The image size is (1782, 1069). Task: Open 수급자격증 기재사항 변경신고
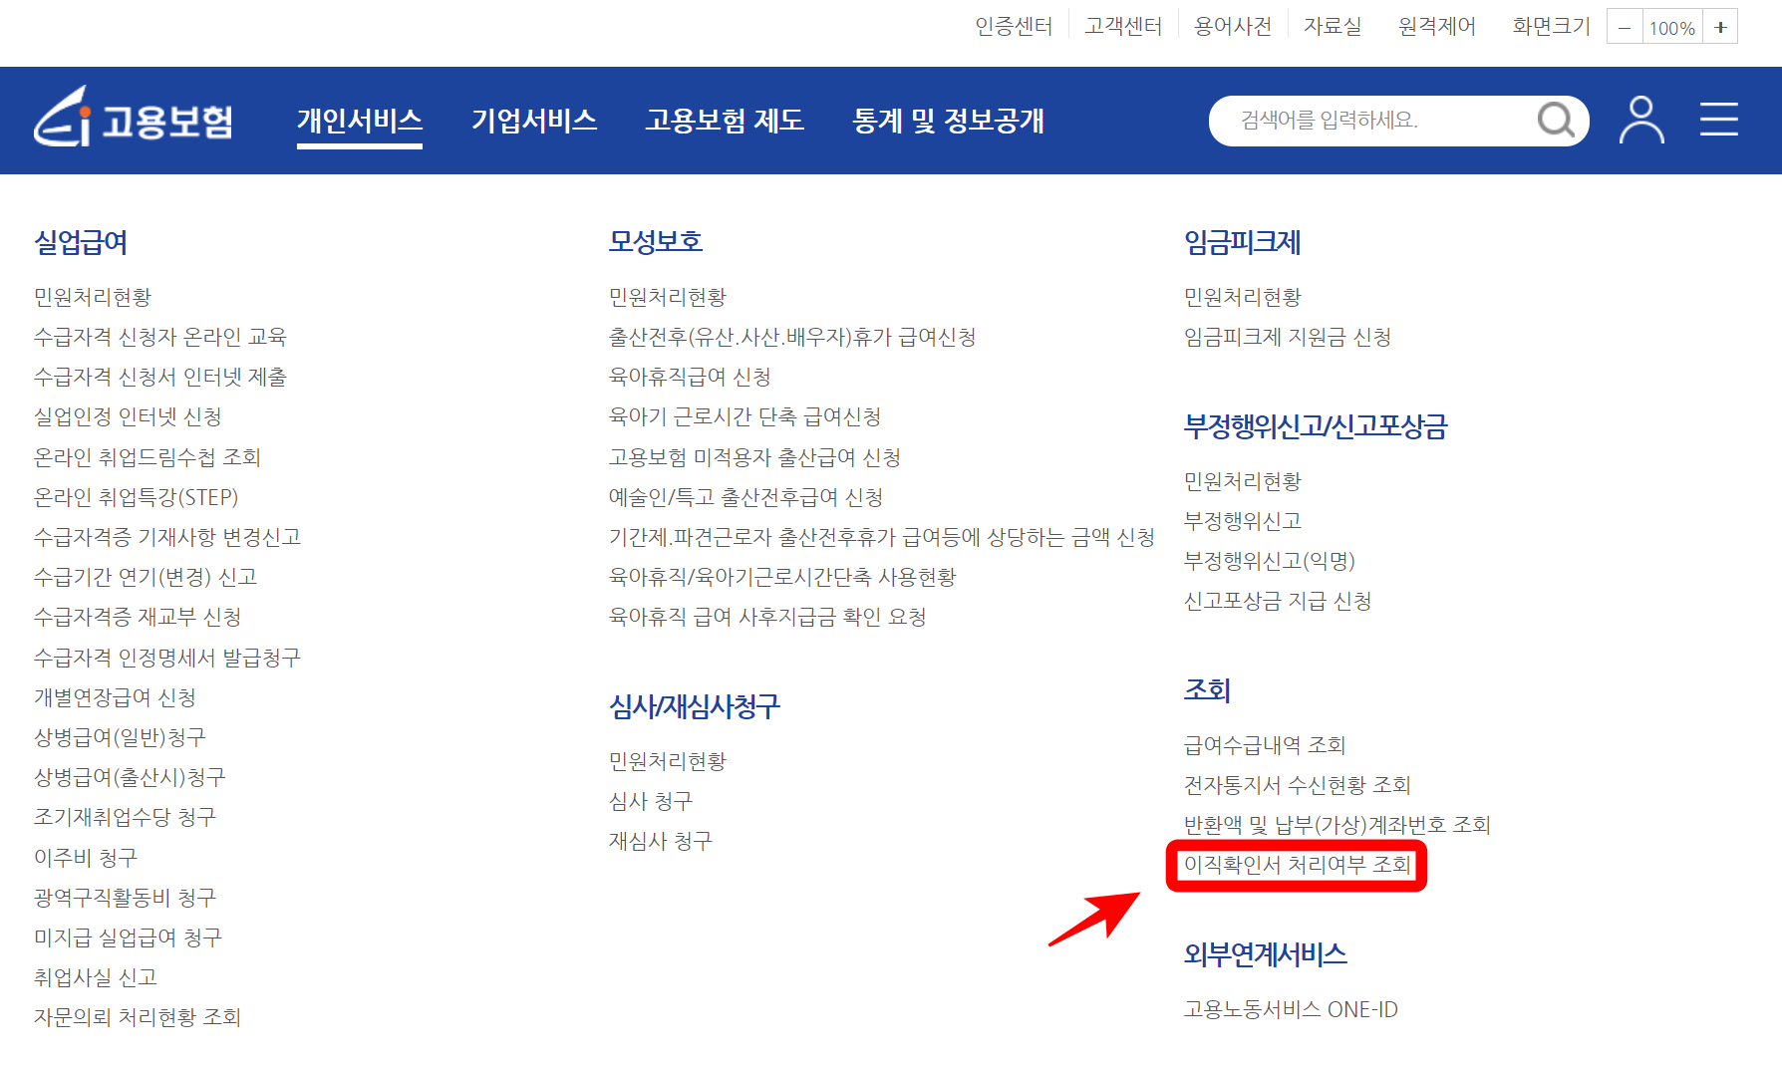(167, 537)
